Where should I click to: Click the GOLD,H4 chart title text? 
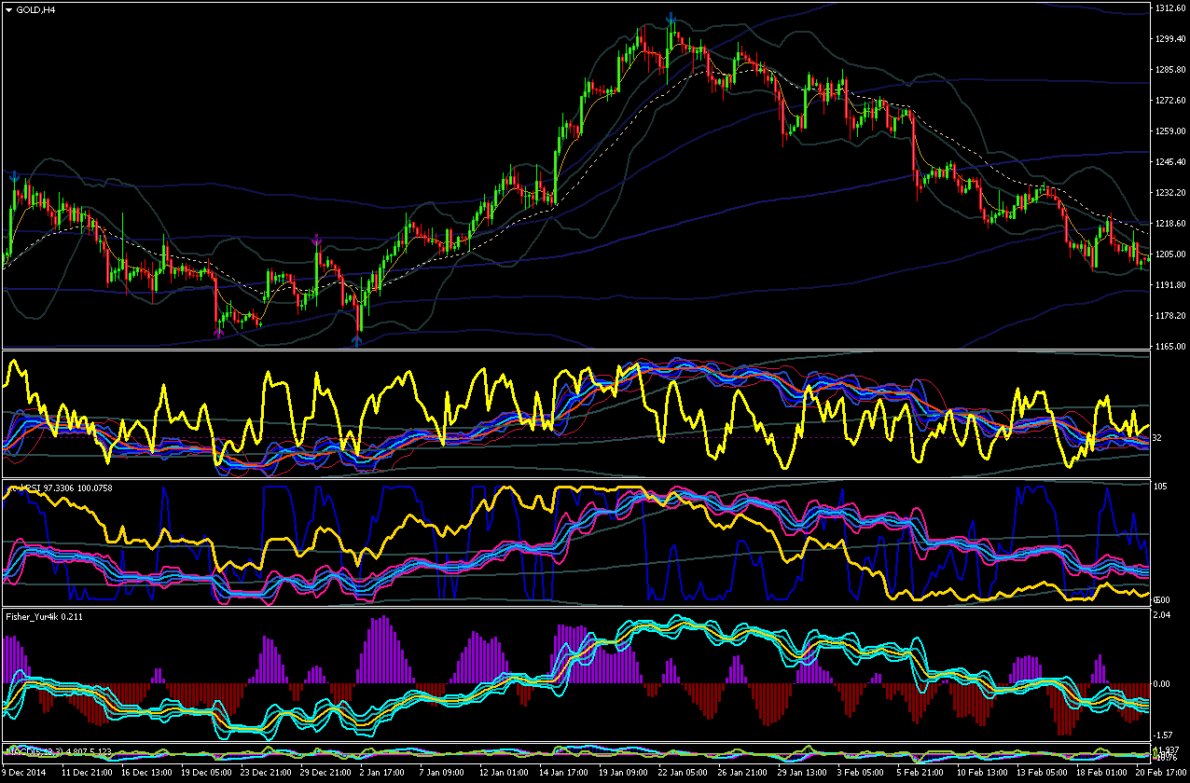[35, 9]
